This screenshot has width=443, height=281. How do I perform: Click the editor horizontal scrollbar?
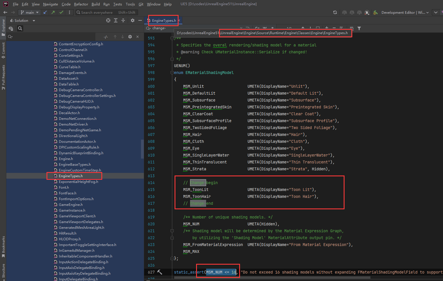(272, 278)
